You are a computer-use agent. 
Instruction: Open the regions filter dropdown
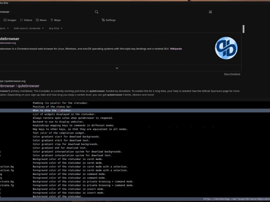[x=4, y=28]
